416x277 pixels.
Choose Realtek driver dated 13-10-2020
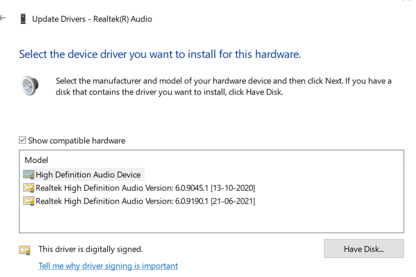coord(145,188)
